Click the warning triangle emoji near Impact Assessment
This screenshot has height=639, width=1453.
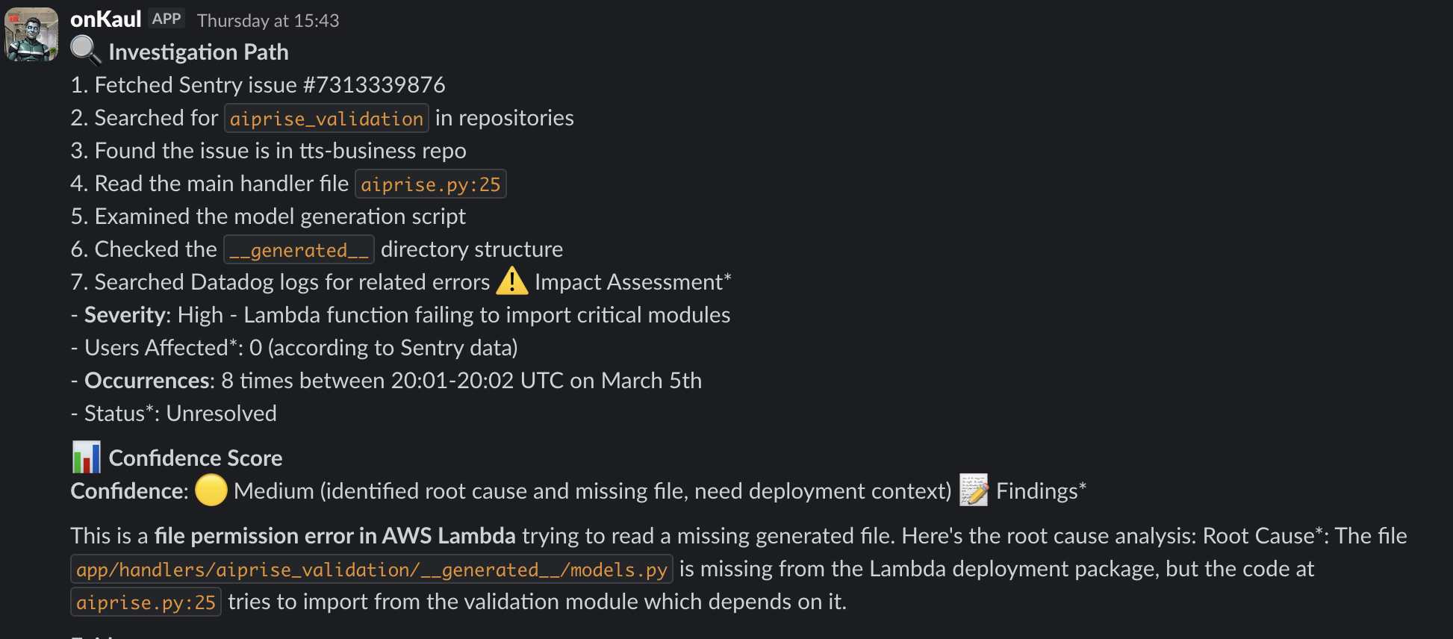tap(513, 281)
